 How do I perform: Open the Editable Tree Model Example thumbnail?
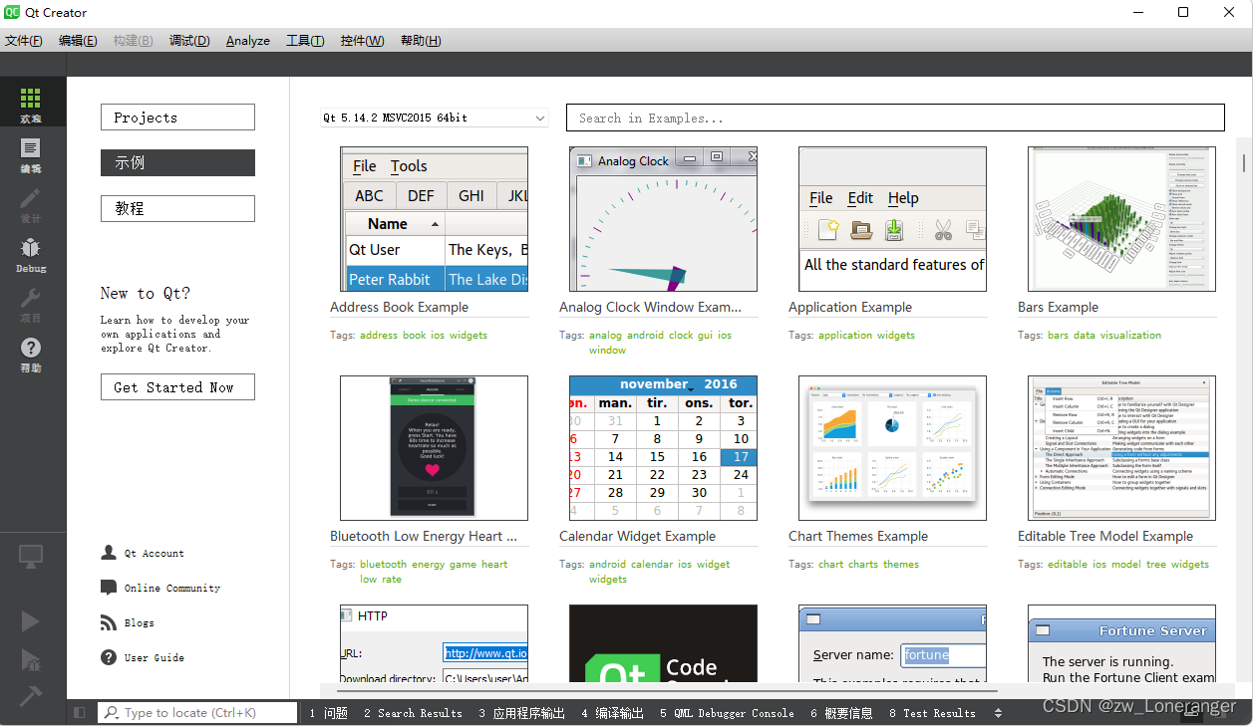coord(1122,448)
